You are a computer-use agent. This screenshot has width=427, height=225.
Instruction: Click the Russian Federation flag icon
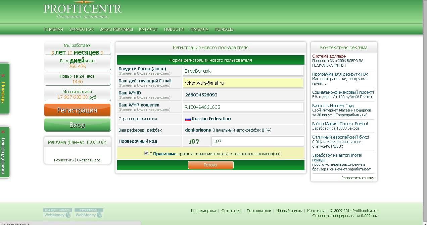click(188, 119)
